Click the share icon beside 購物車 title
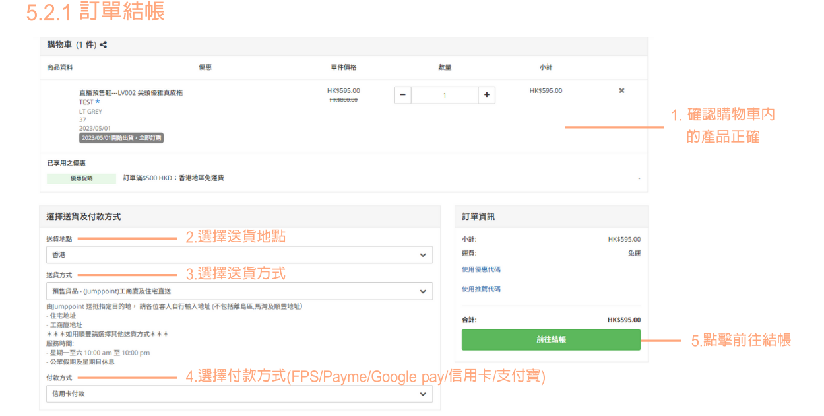Screen dimensions: 824x416 (x=104, y=45)
